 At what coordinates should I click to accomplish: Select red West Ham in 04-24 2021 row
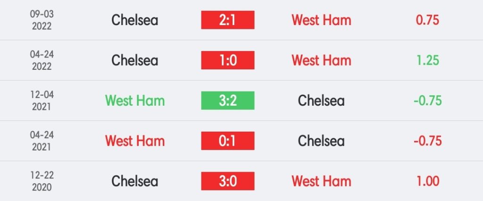point(135,141)
